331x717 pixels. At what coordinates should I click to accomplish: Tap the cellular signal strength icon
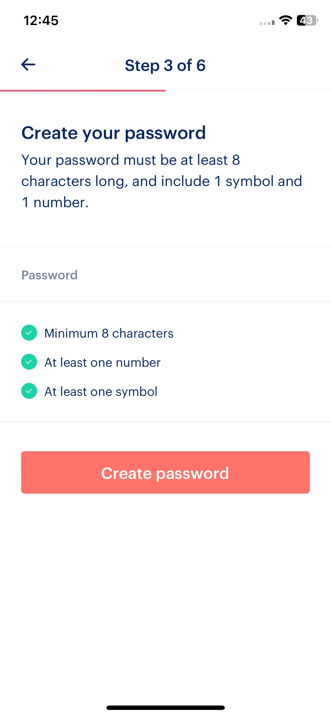tap(267, 23)
